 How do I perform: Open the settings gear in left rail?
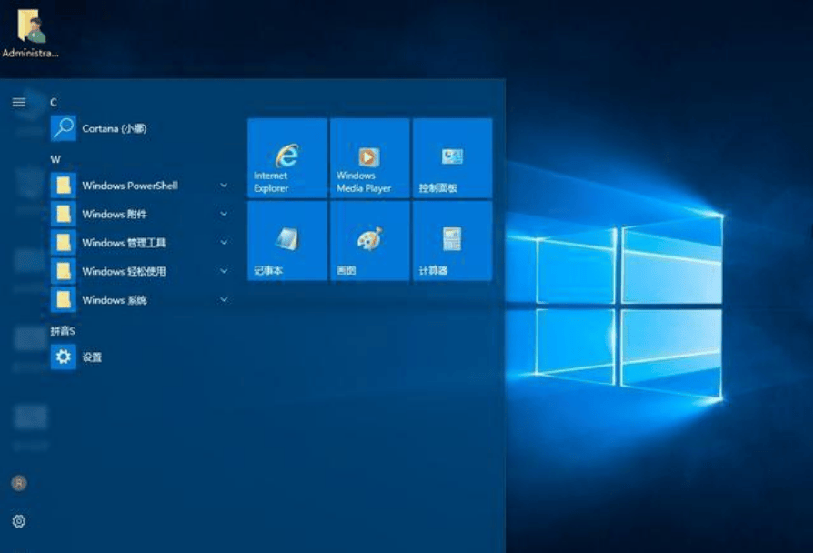coord(18,521)
